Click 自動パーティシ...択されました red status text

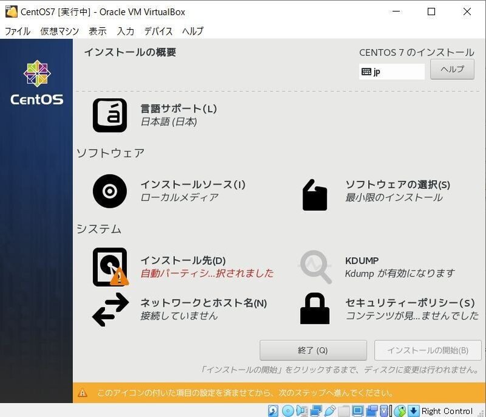click(x=207, y=273)
